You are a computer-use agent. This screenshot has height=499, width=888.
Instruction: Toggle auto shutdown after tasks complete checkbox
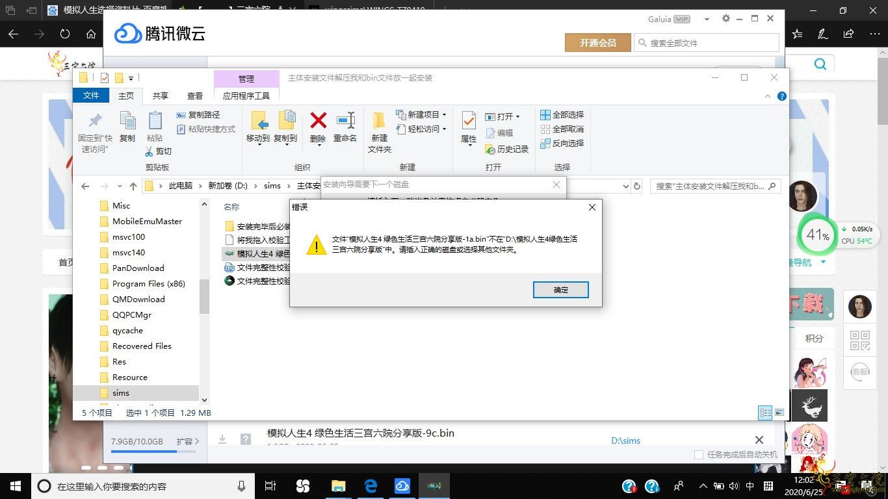(699, 455)
